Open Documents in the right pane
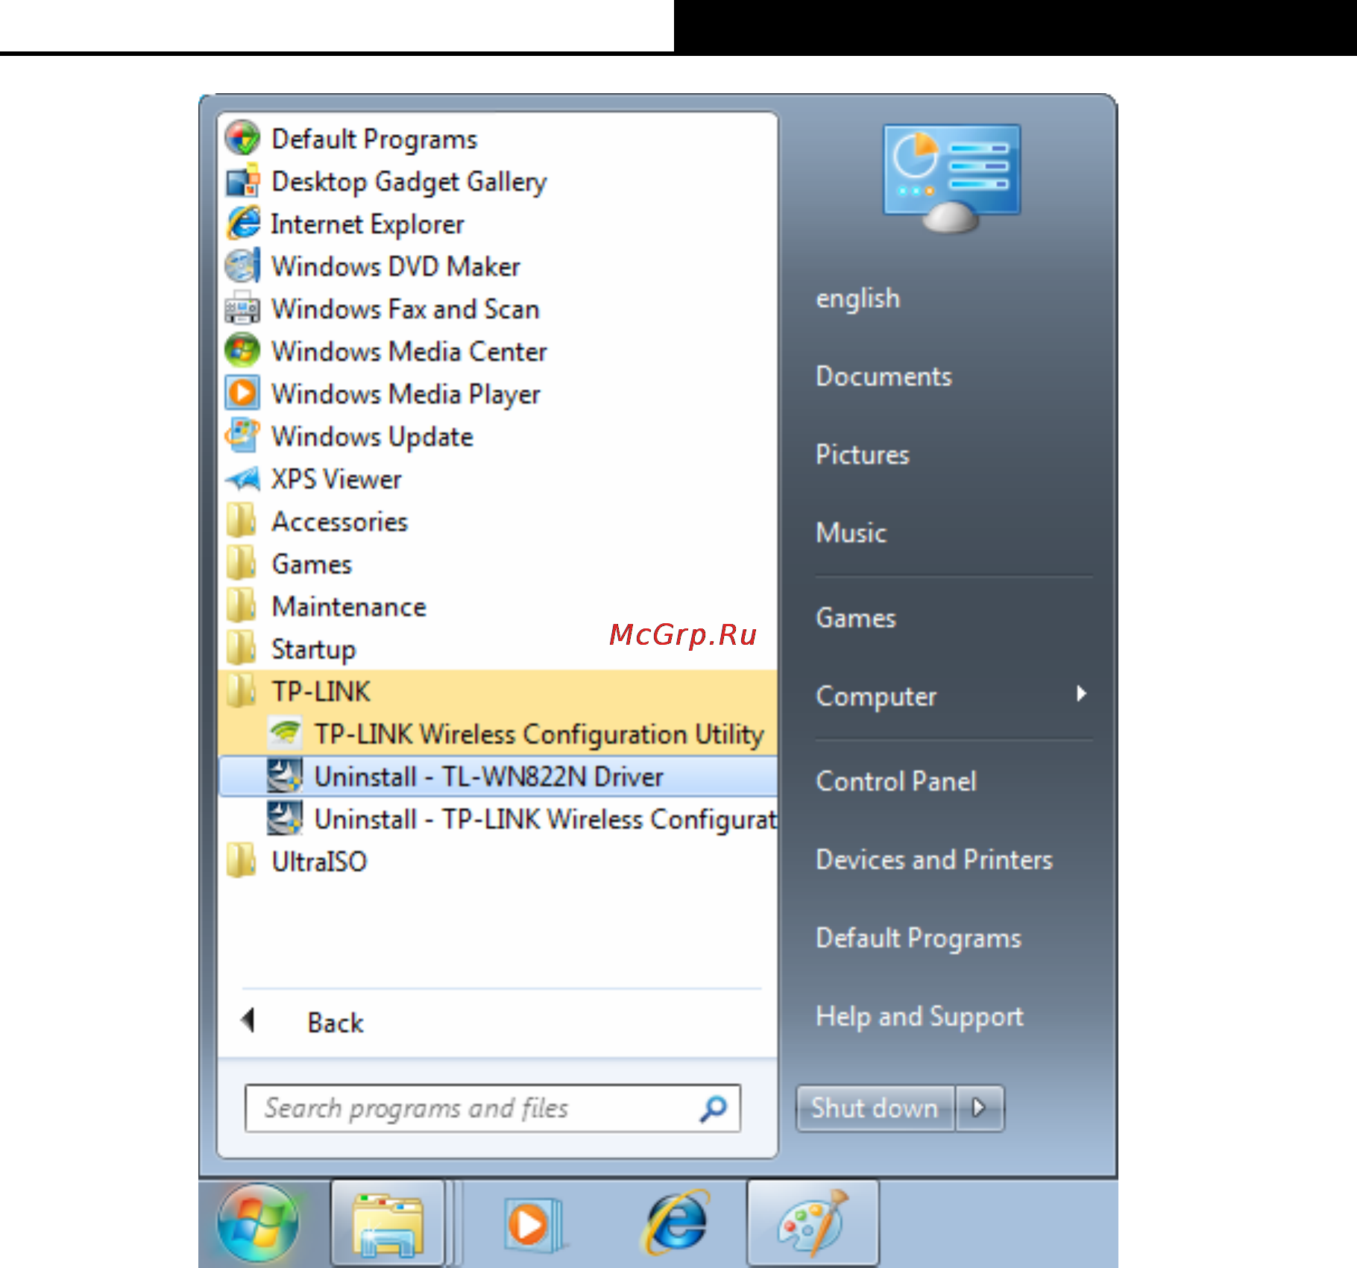Viewport: 1357px width, 1268px height. click(884, 376)
